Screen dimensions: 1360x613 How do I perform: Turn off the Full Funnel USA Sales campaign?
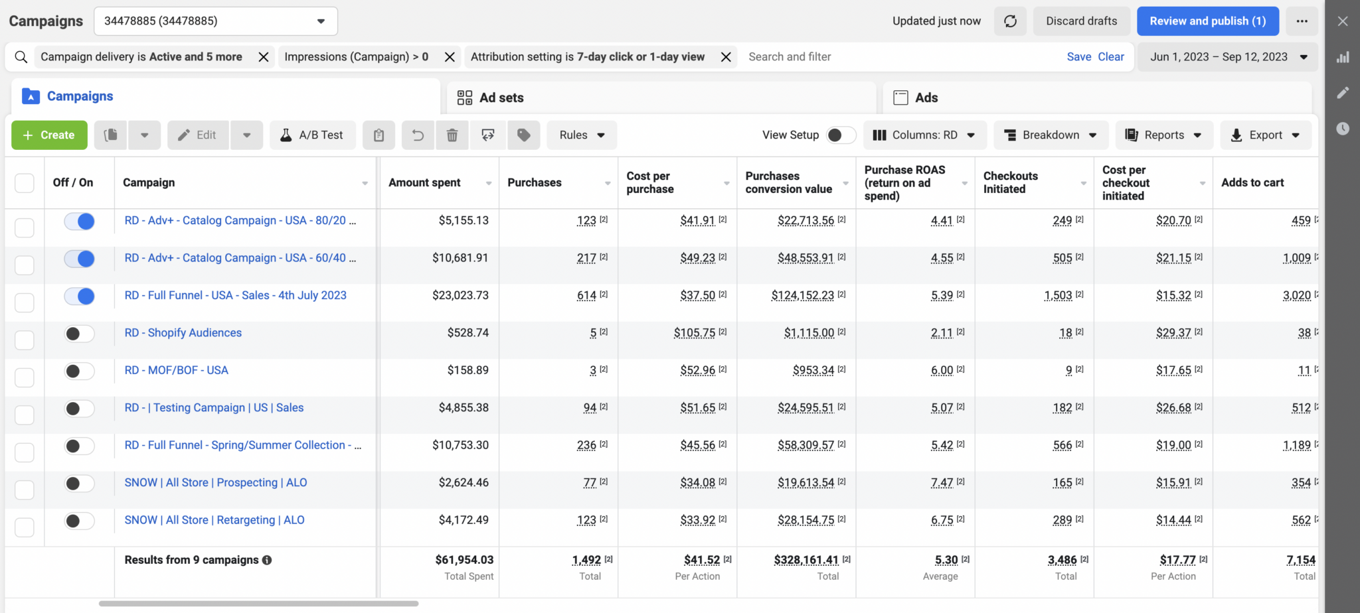(79, 296)
